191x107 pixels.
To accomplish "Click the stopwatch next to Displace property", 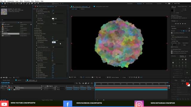I will pos(38,42).
